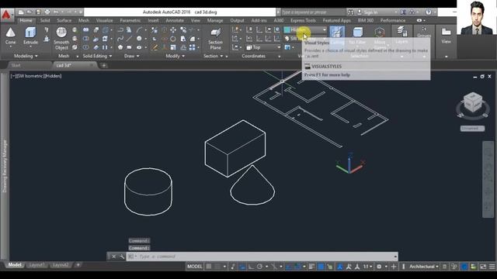Screen dimensions: 497x279
Task: Click the ViewCube in the drawing area
Action: (473, 102)
